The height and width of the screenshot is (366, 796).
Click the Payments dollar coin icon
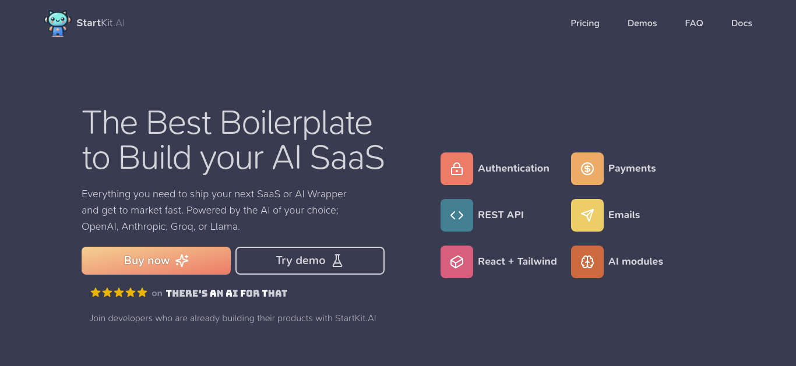click(587, 169)
